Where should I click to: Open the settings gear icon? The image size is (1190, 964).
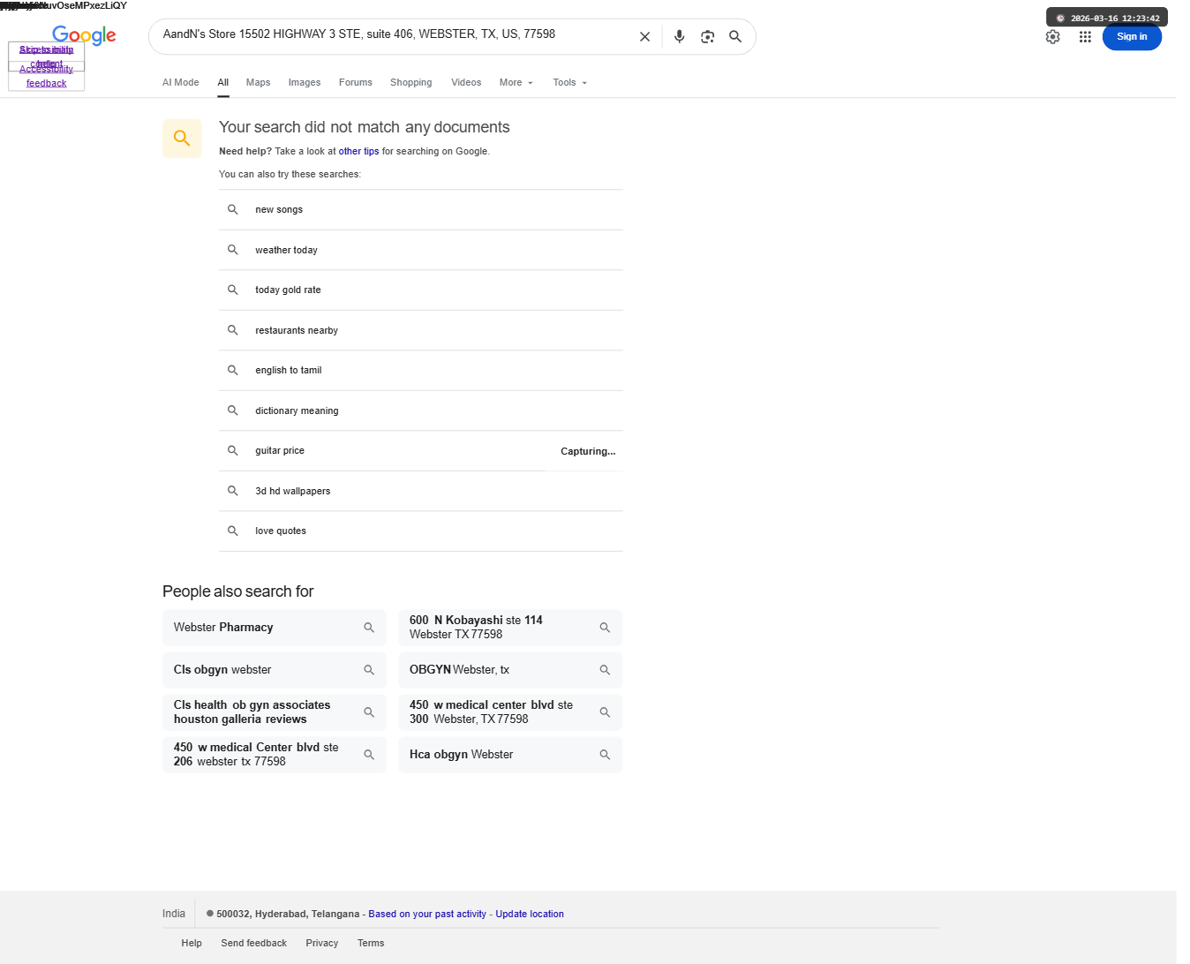(x=1052, y=37)
